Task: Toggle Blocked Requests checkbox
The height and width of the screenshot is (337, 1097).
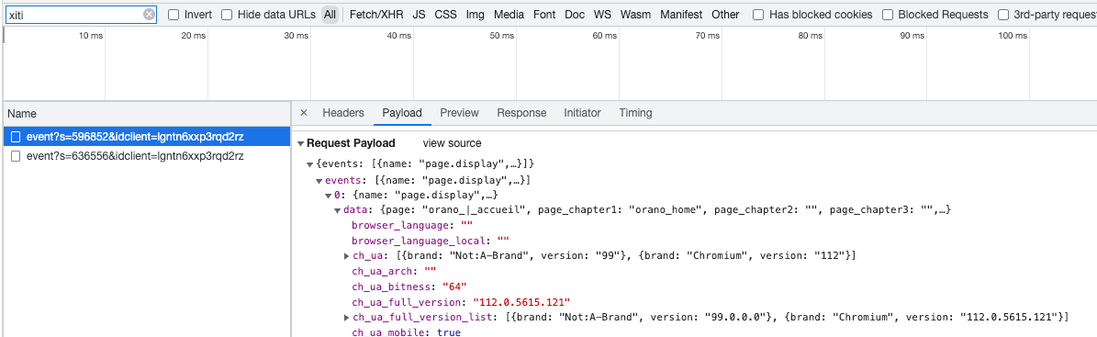Action: coord(887,14)
